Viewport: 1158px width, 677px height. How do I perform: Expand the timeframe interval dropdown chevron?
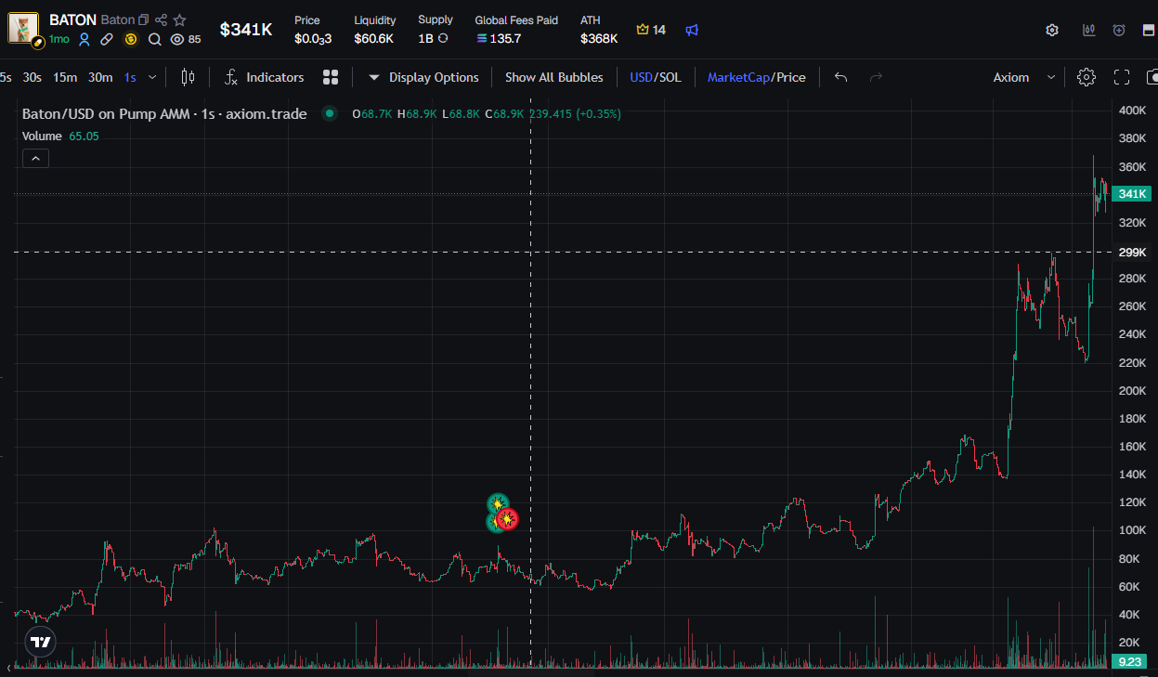pyautogui.click(x=152, y=77)
